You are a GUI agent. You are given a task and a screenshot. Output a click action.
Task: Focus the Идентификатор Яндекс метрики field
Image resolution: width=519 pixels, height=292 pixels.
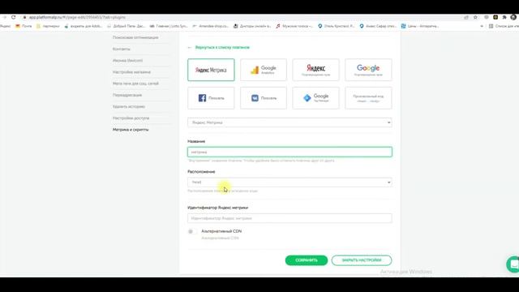click(x=290, y=218)
